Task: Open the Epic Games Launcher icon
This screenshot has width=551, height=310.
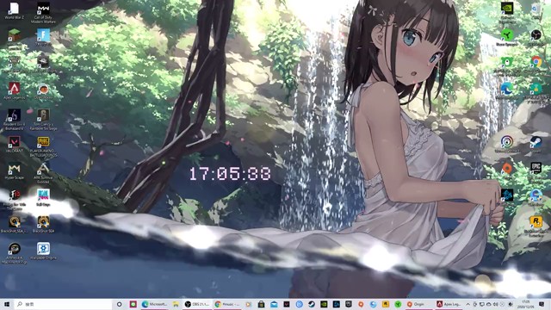Action: (536, 170)
